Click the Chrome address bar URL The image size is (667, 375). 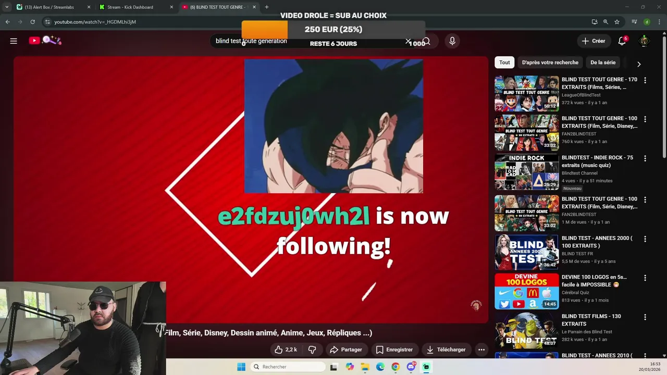pyautogui.click(x=95, y=22)
